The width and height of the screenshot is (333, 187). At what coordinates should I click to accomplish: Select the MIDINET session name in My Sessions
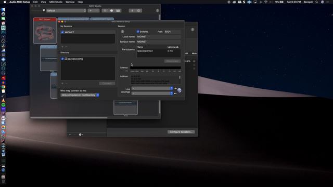tap(69, 32)
